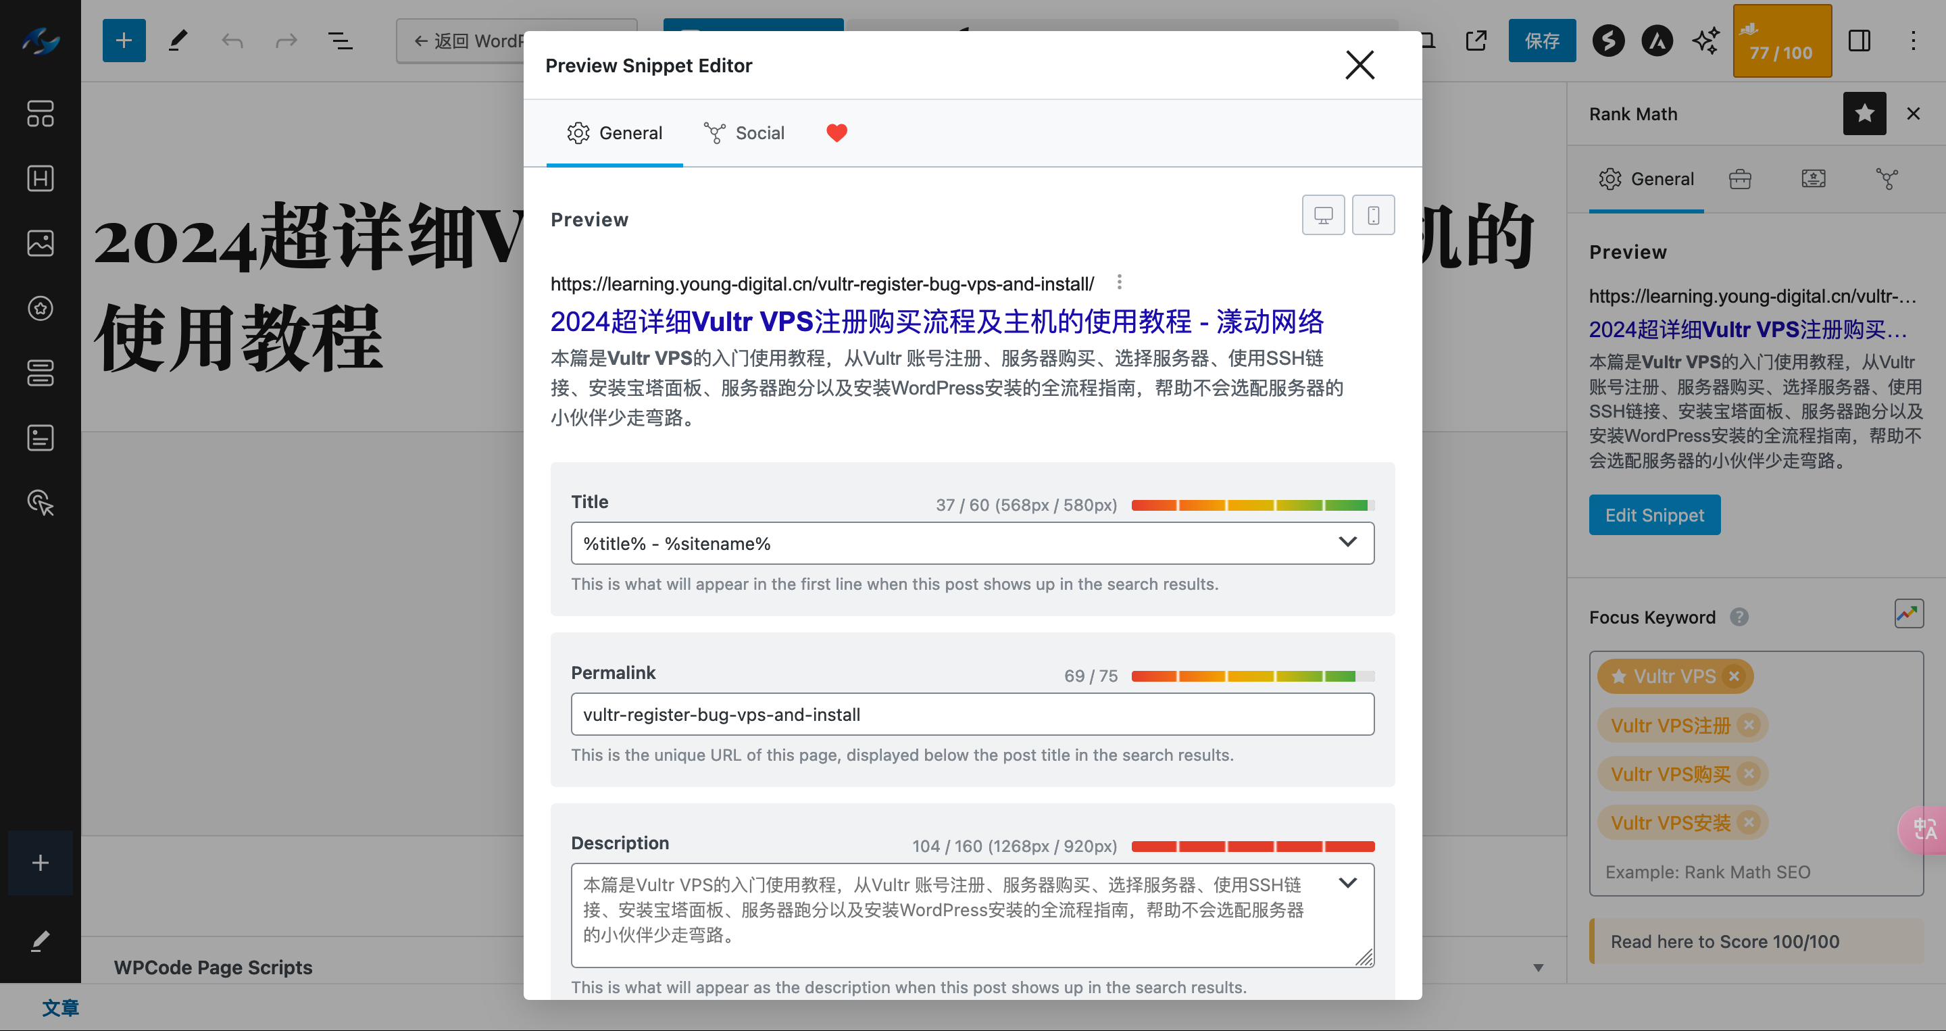1946x1031 pixels.
Task: Open the Trends chart icon by Focus Keyword
Action: [1909, 614]
